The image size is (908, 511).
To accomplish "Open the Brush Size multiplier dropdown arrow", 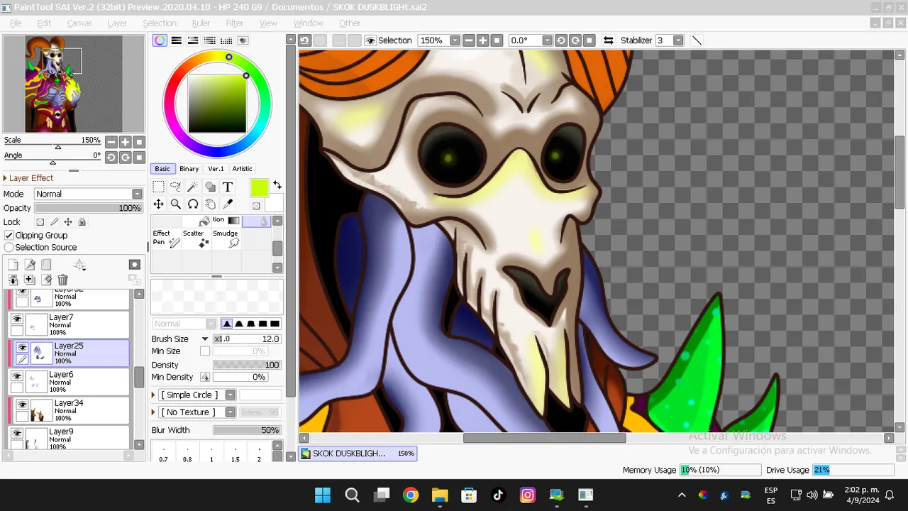I will coord(205,339).
